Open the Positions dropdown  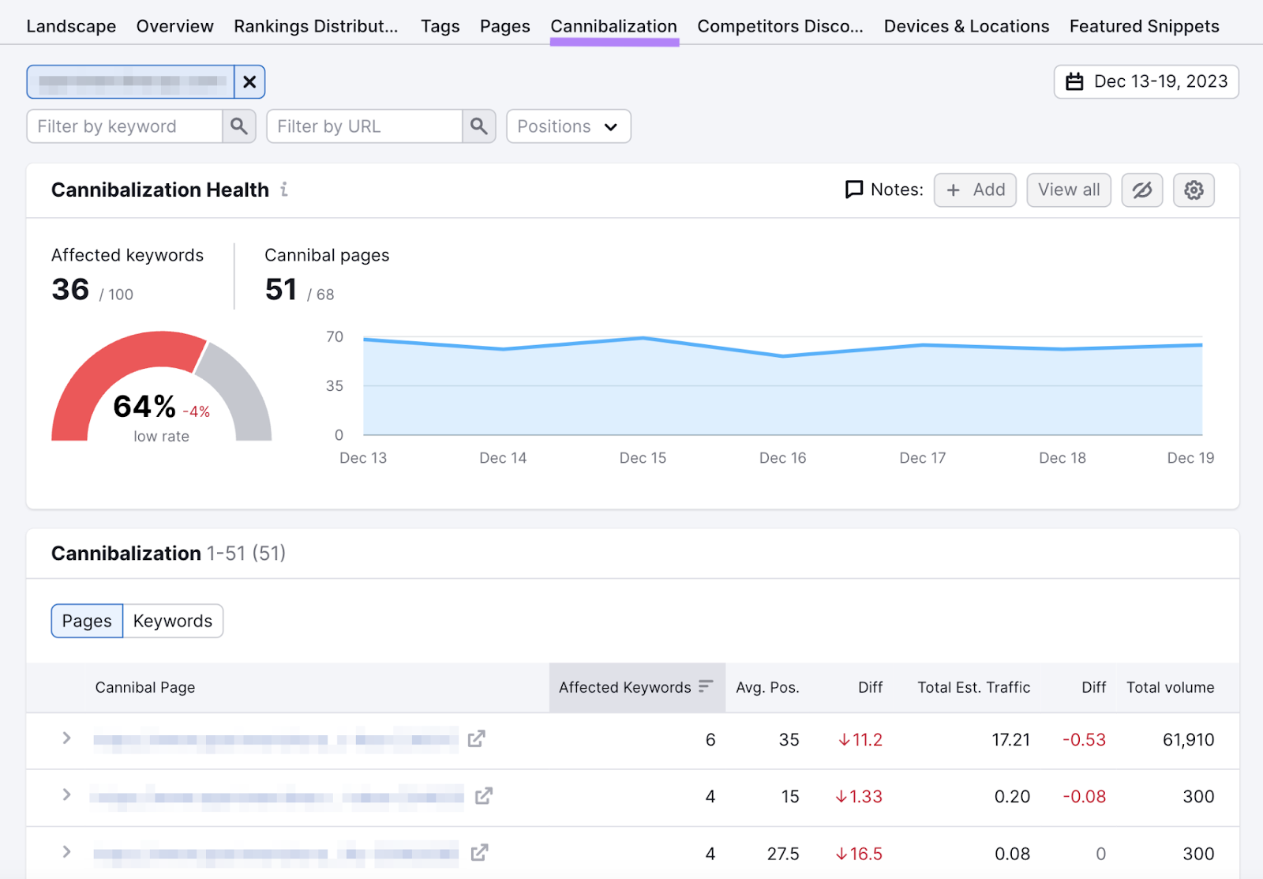568,126
